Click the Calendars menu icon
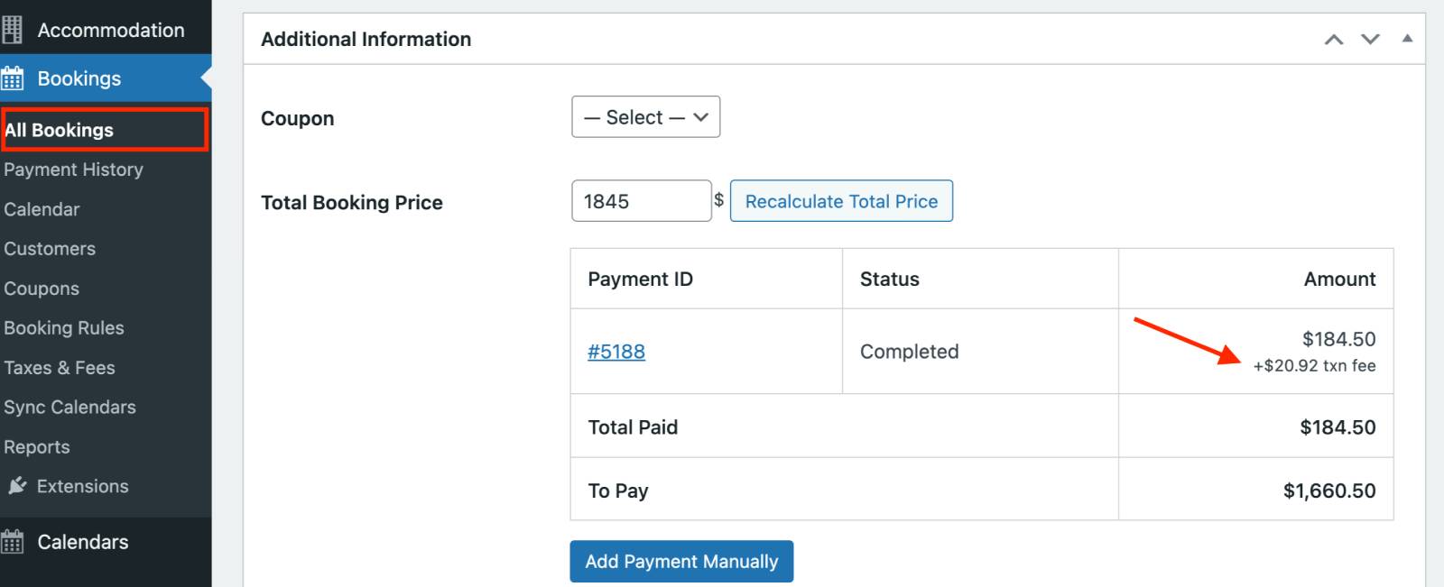This screenshot has height=587, width=1444. (12, 542)
